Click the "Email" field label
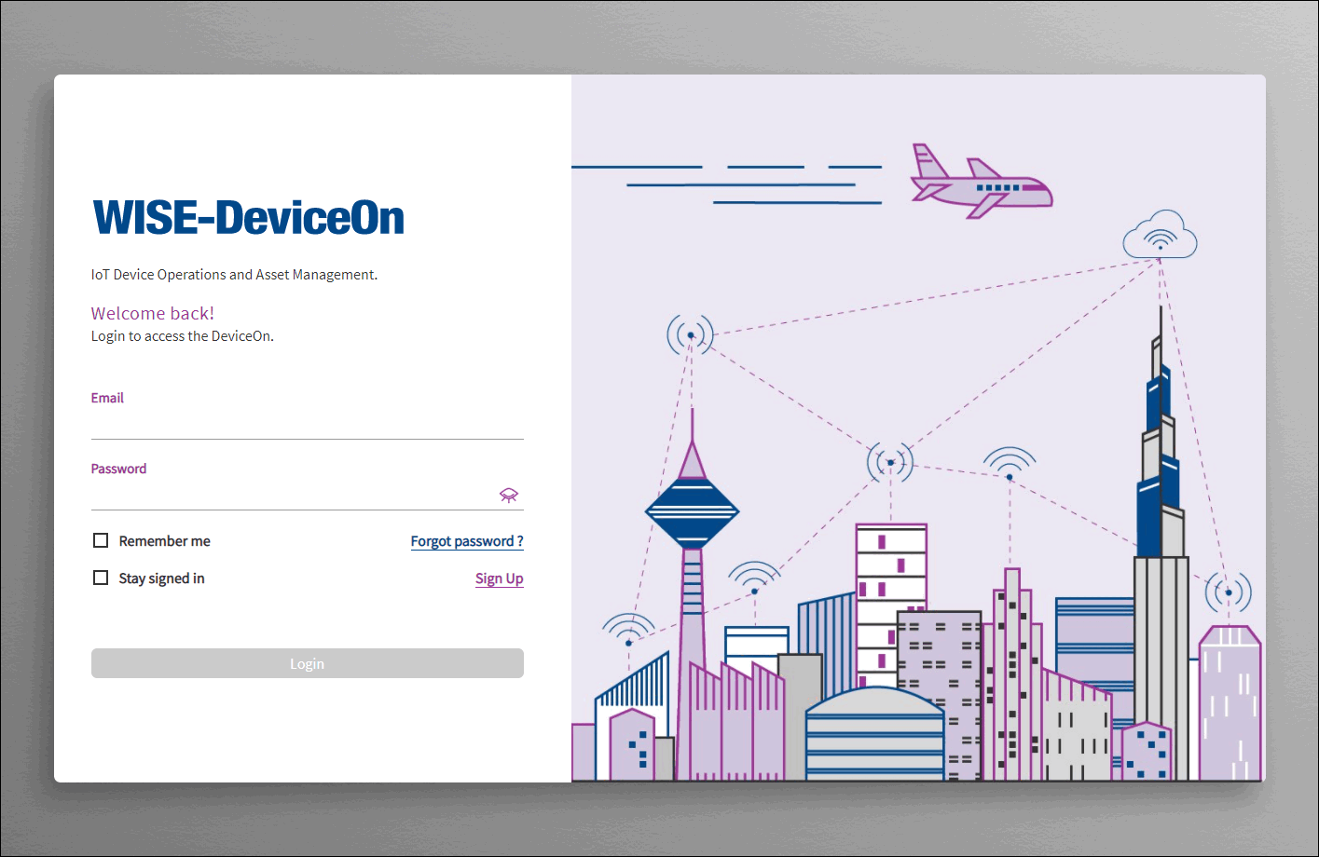 click(x=107, y=398)
